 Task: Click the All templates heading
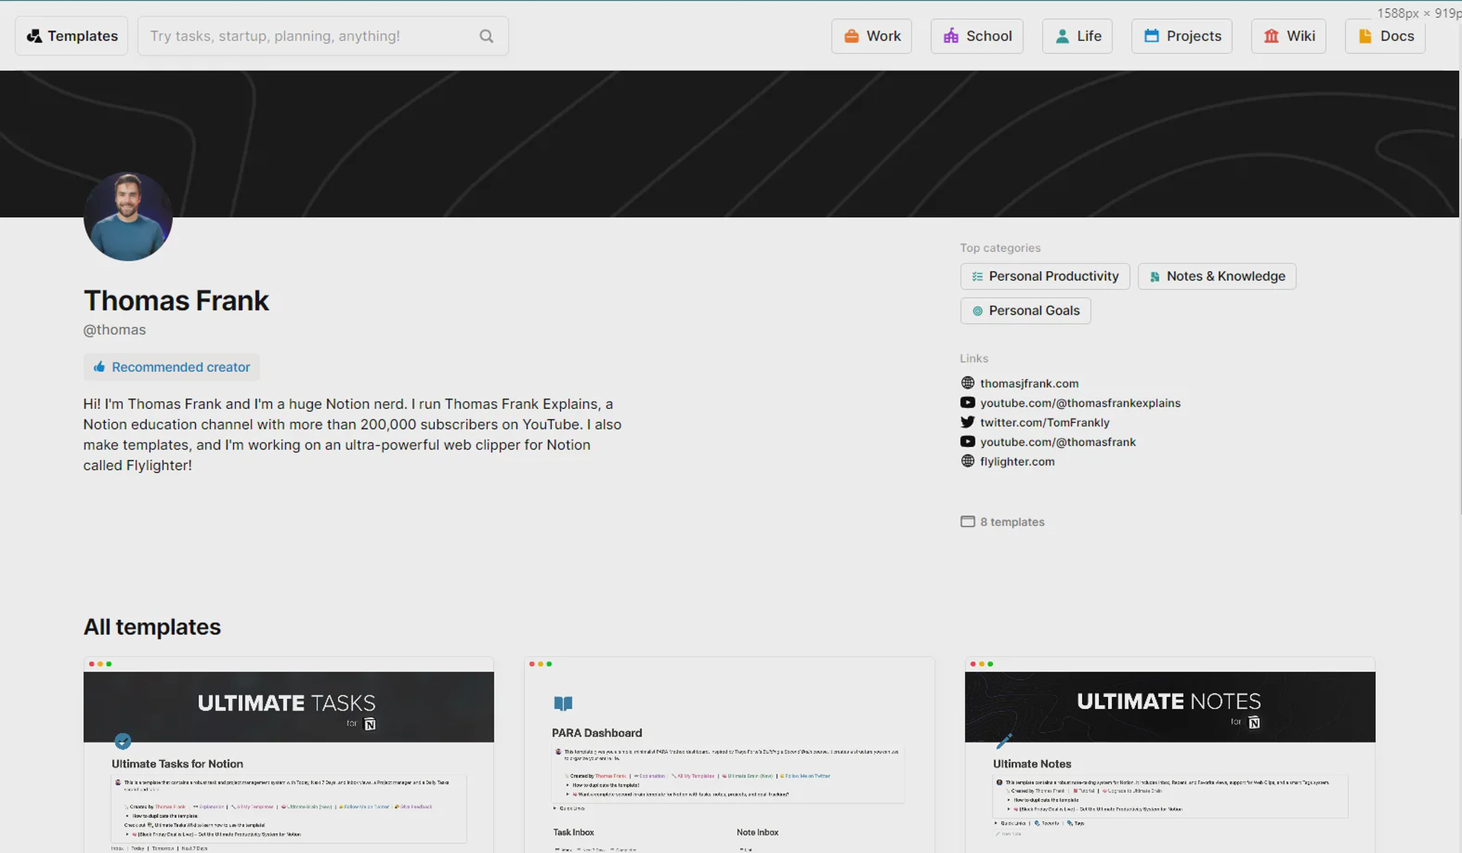point(152,627)
